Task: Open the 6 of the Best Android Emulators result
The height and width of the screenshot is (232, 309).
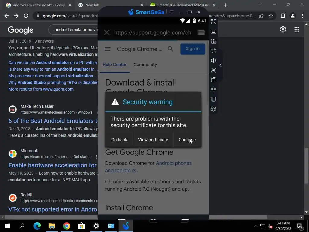Action: pos(53,121)
